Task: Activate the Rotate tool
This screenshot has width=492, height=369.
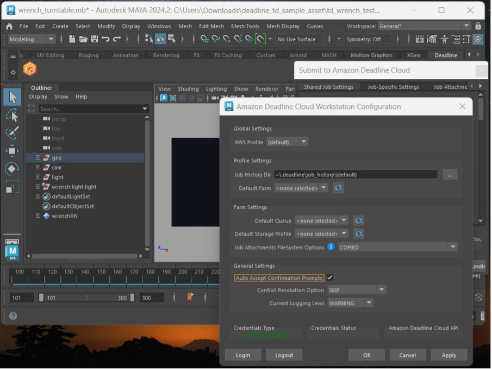Action: point(12,169)
